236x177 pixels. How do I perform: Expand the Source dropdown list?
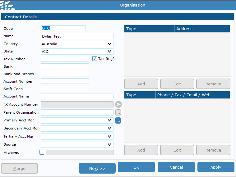click(x=109, y=145)
